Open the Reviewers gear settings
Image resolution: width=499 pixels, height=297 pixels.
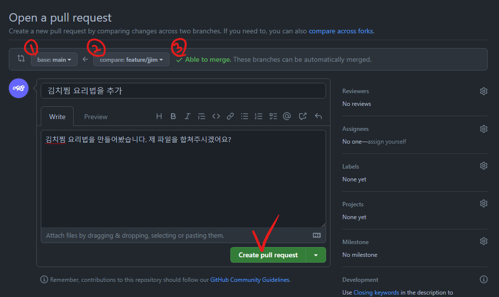tap(484, 91)
